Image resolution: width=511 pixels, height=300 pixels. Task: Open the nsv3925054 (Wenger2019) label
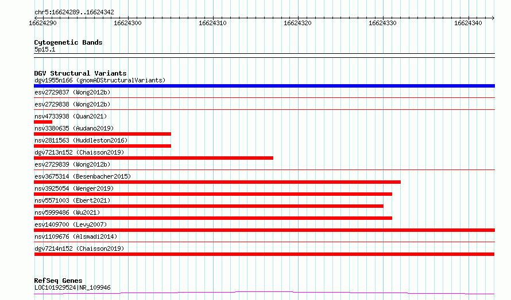(x=74, y=188)
